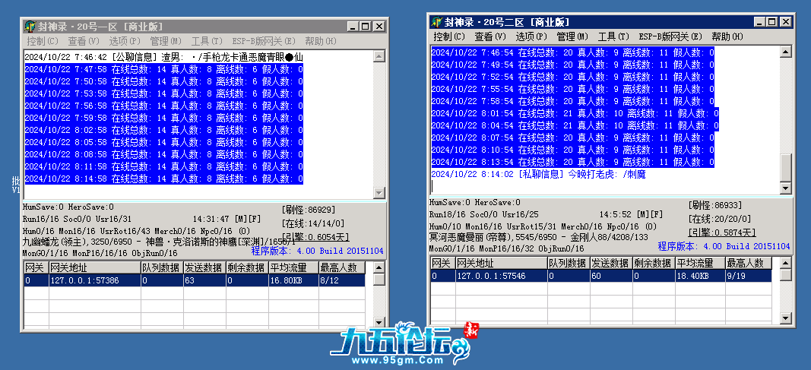Viewport: 811px width, 370px height.
Task: Open 查看(V) menu in 20号二区 window
Action: pyautogui.click(x=489, y=36)
